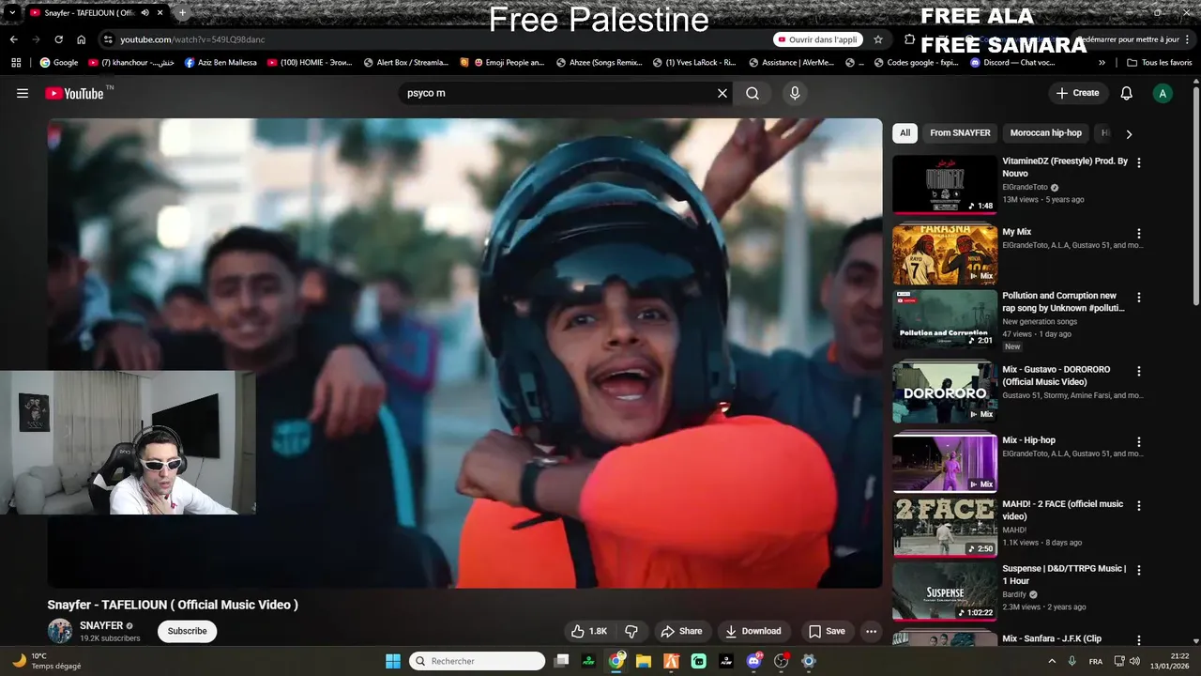
Task: Open File Explorer from taskbar
Action: (644, 661)
